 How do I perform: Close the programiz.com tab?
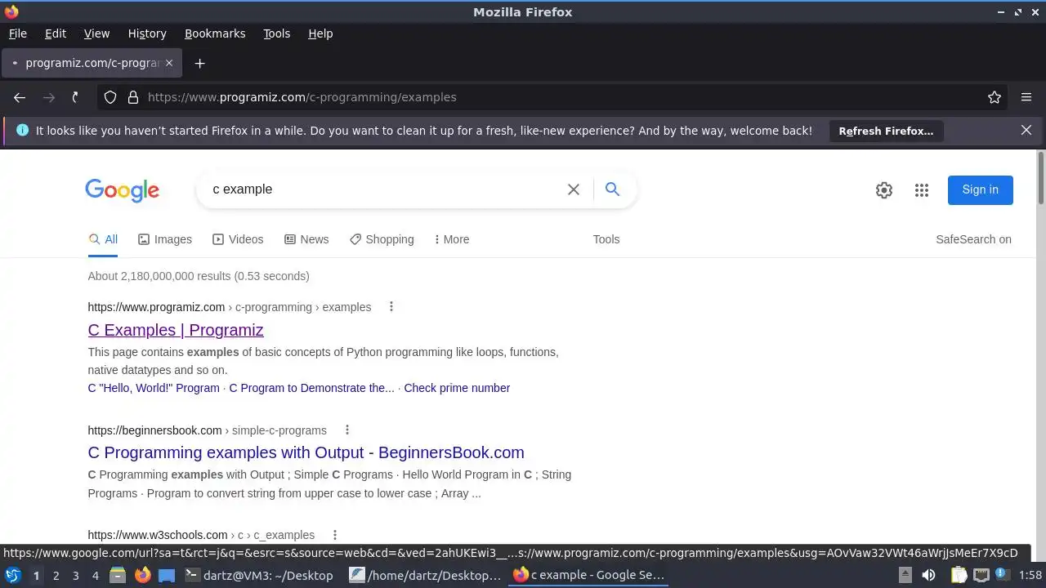tap(169, 63)
